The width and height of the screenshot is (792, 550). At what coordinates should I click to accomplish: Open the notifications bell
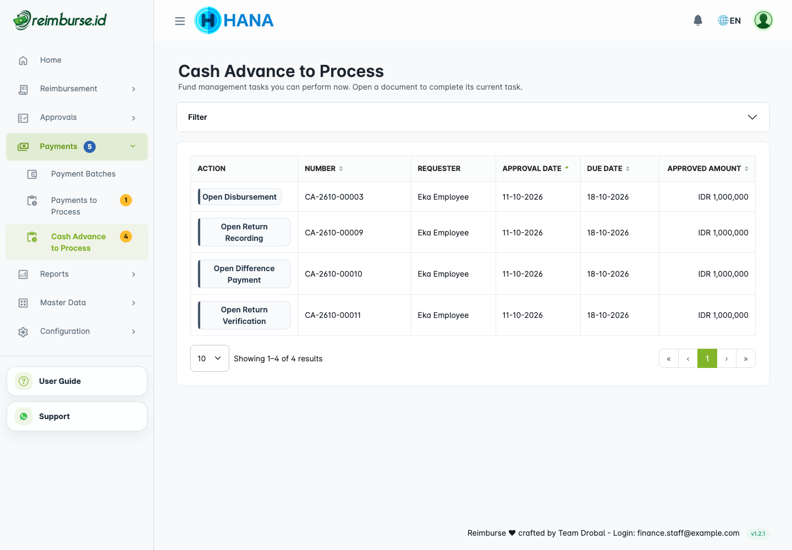coord(698,20)
